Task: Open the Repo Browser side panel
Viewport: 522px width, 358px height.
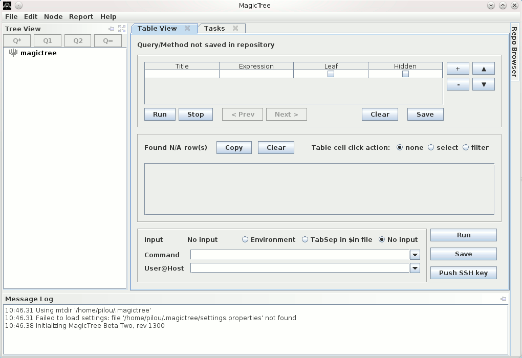Action: pyautogui.click(x=515, y=51)
